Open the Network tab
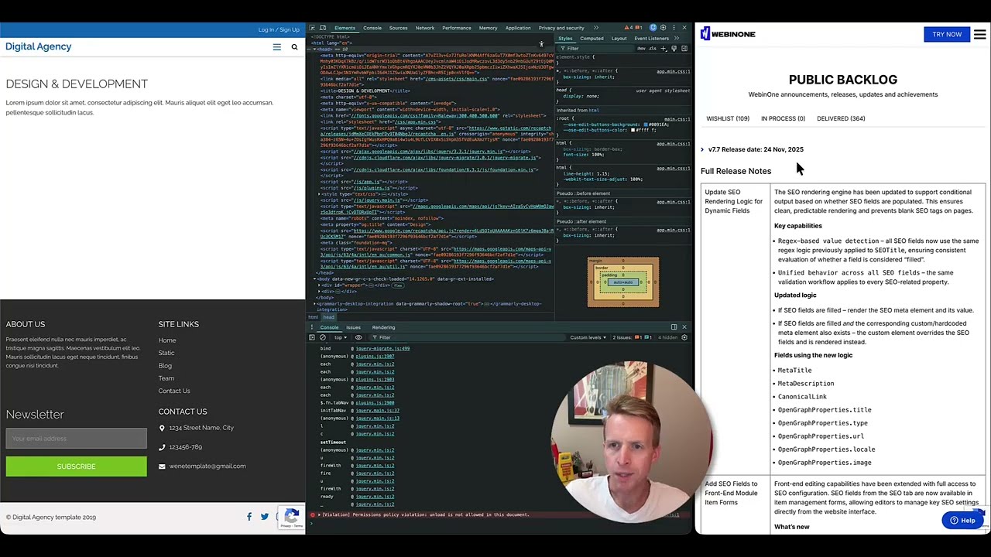Screen dimensions: 991x557 (x=425, y=28)
